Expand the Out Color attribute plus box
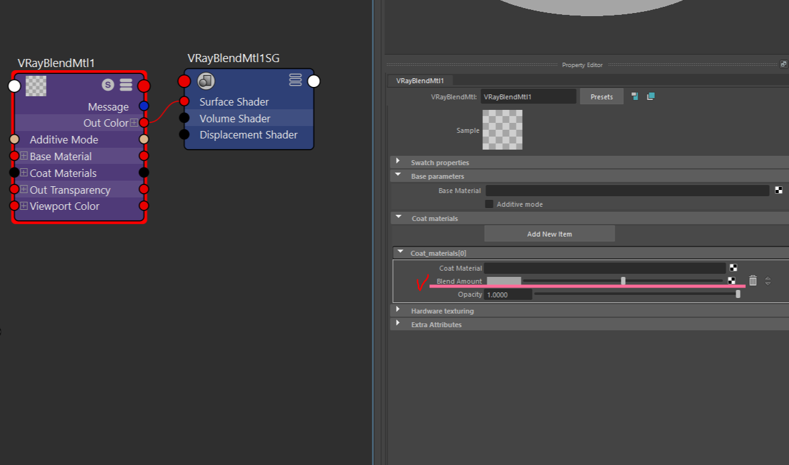 click(x=134, y=123)
